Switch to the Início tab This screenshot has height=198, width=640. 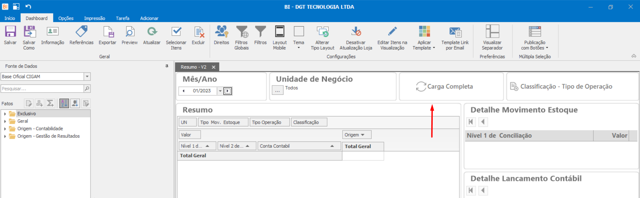click(10, 18)
